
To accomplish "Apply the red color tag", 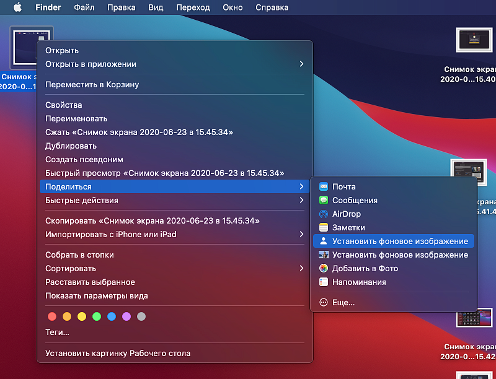I will 52,316.
